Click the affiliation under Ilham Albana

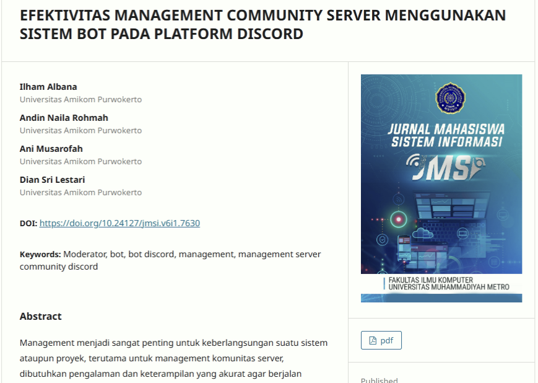click(80, 99)
